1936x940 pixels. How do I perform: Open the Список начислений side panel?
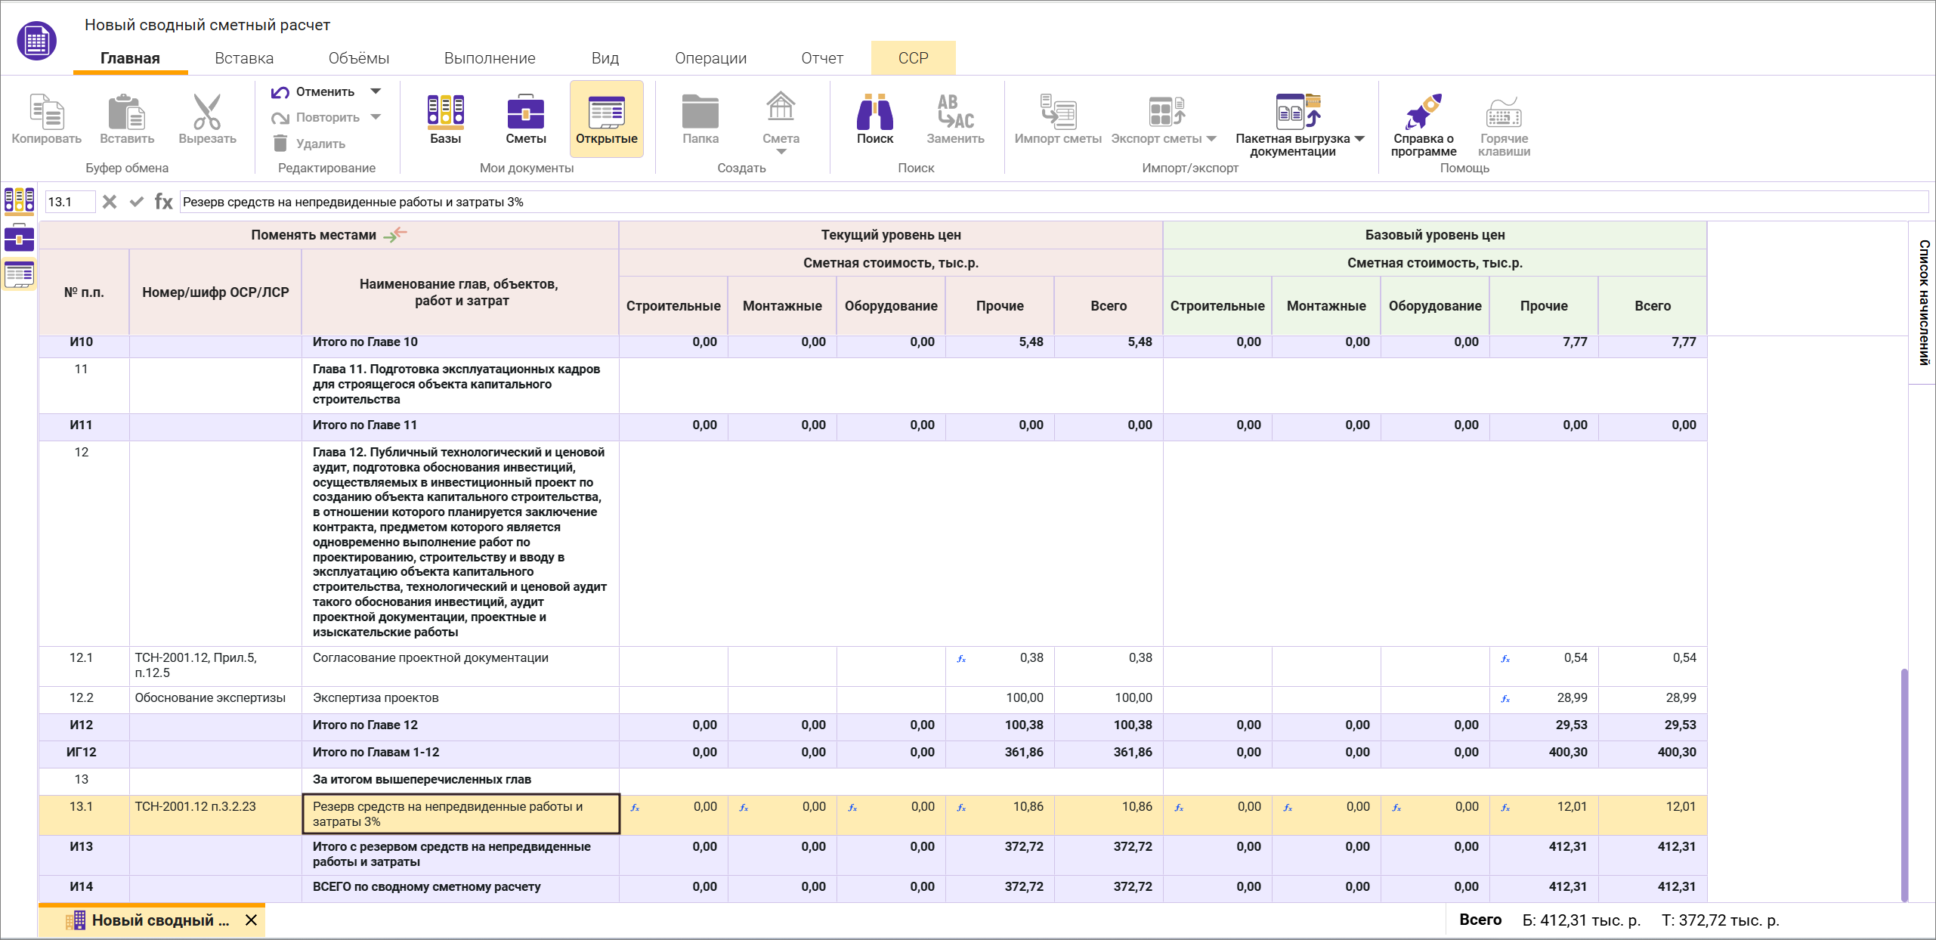point(1923,302)
